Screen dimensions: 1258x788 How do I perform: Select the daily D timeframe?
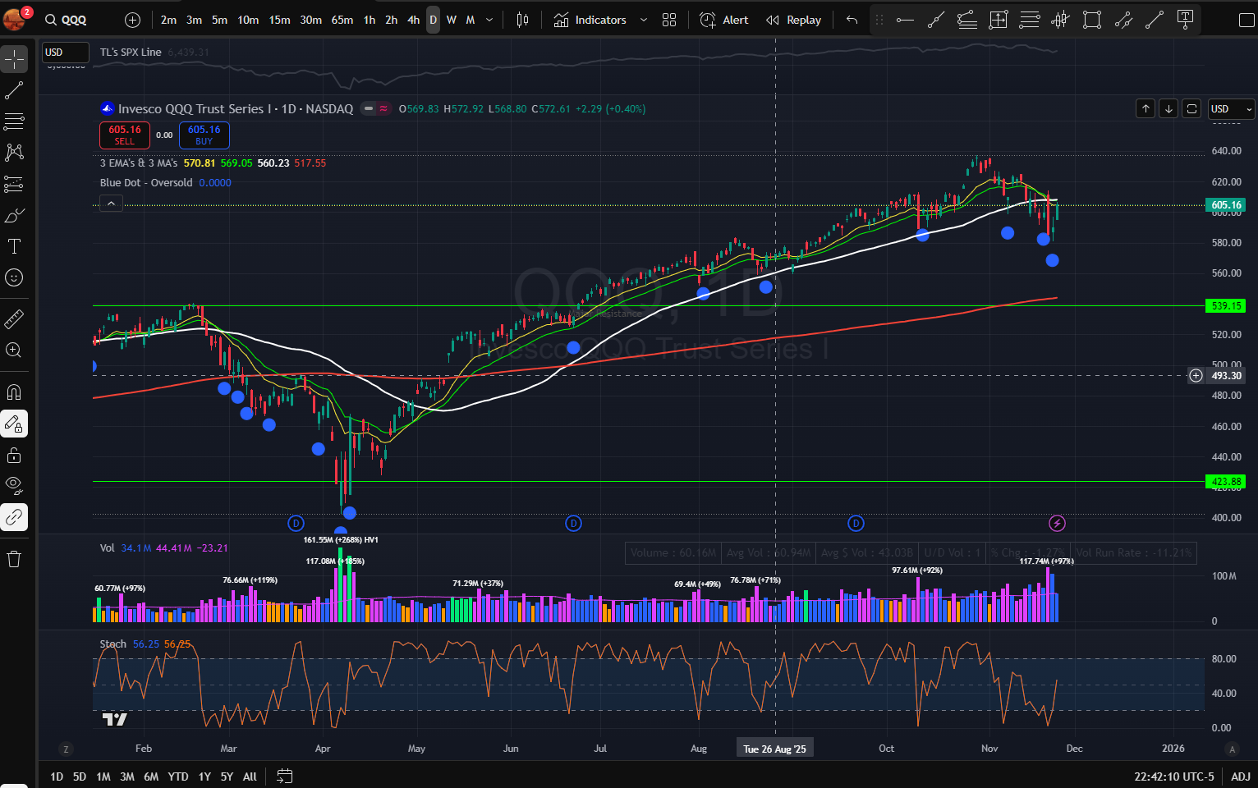433,20
